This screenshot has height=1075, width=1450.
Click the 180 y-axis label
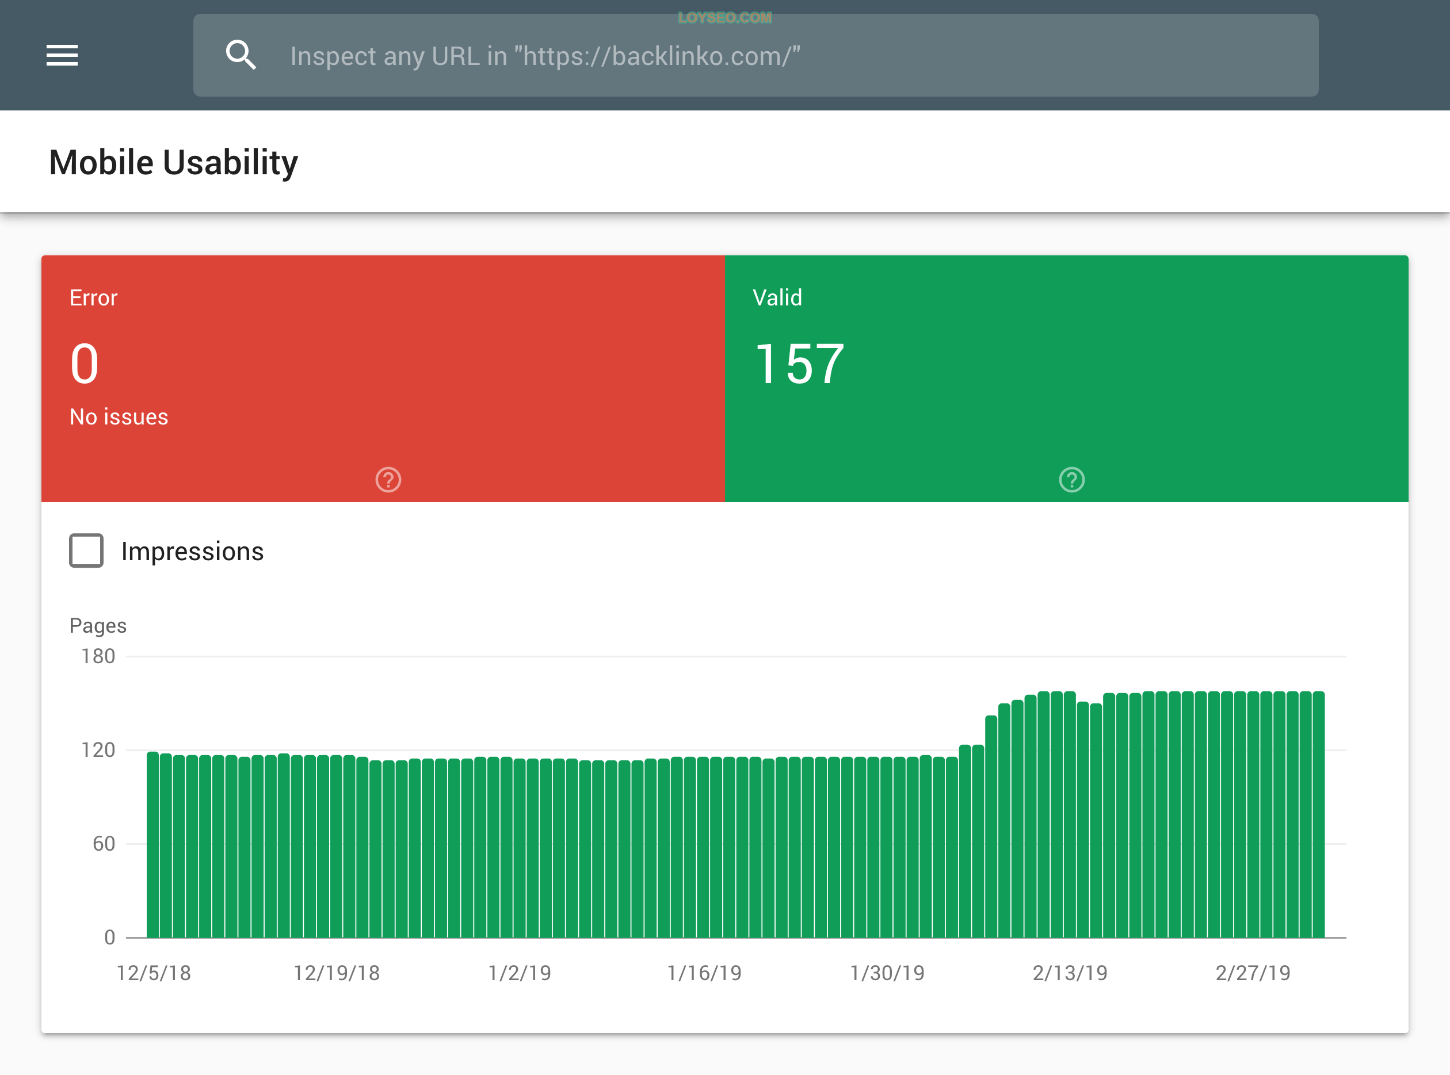point(98,656)
